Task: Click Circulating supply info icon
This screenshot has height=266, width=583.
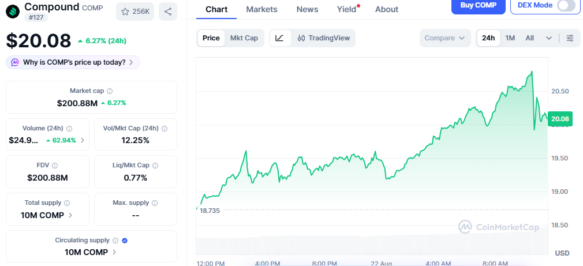Action: pyautogui.click(x=115, y=241)
